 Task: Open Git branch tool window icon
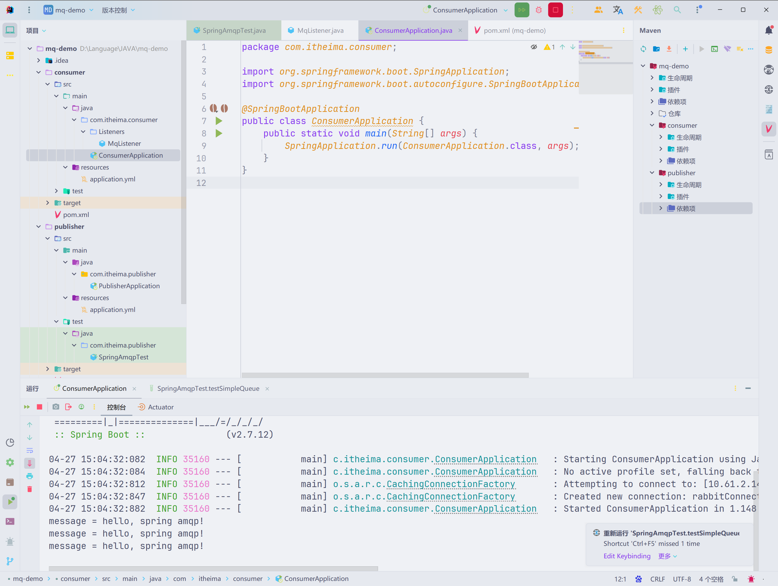pos(10,561)
